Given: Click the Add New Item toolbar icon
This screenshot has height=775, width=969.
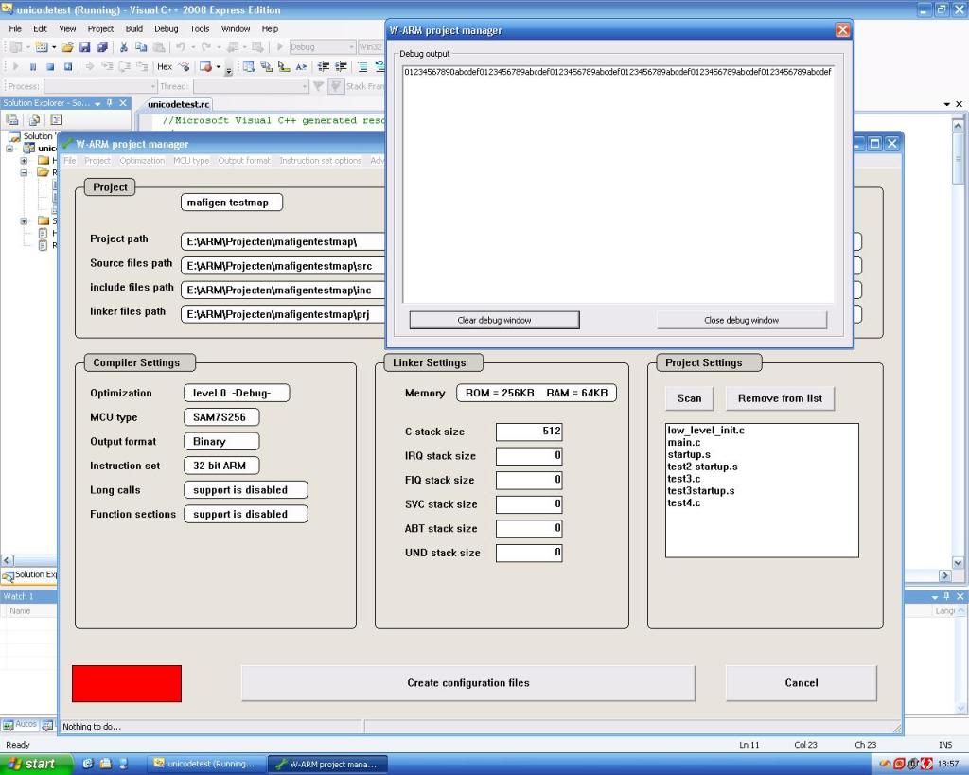Looking at the screenshot, I should (42, 47).
